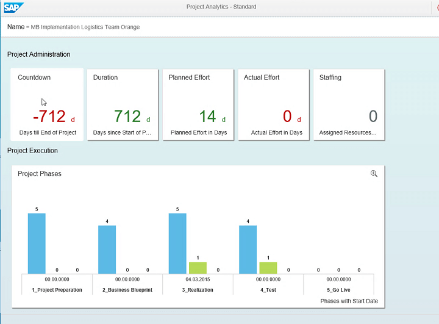Open the Staffing tile

click(349, 105)
